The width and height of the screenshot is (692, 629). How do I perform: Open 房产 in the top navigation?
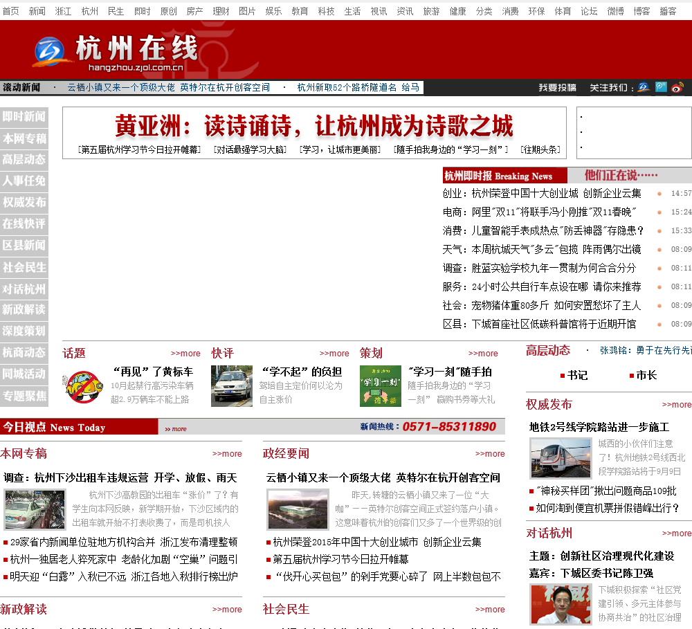[x=194, y=11]
